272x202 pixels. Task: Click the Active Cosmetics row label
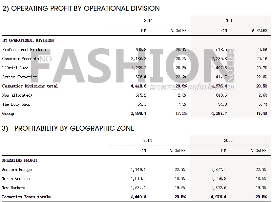pos(19,77)
